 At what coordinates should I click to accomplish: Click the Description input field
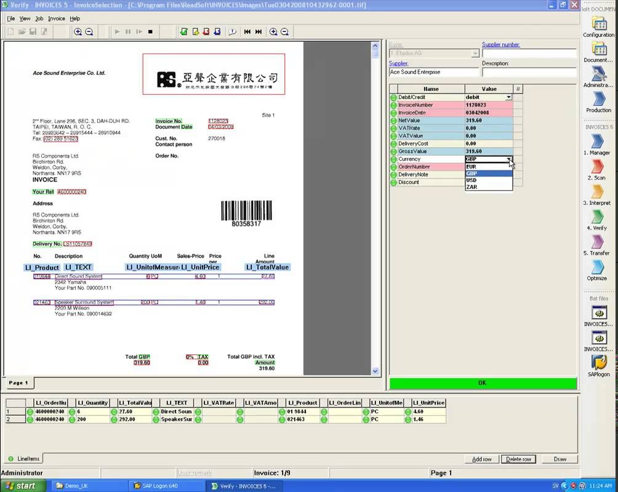point(529,72)
